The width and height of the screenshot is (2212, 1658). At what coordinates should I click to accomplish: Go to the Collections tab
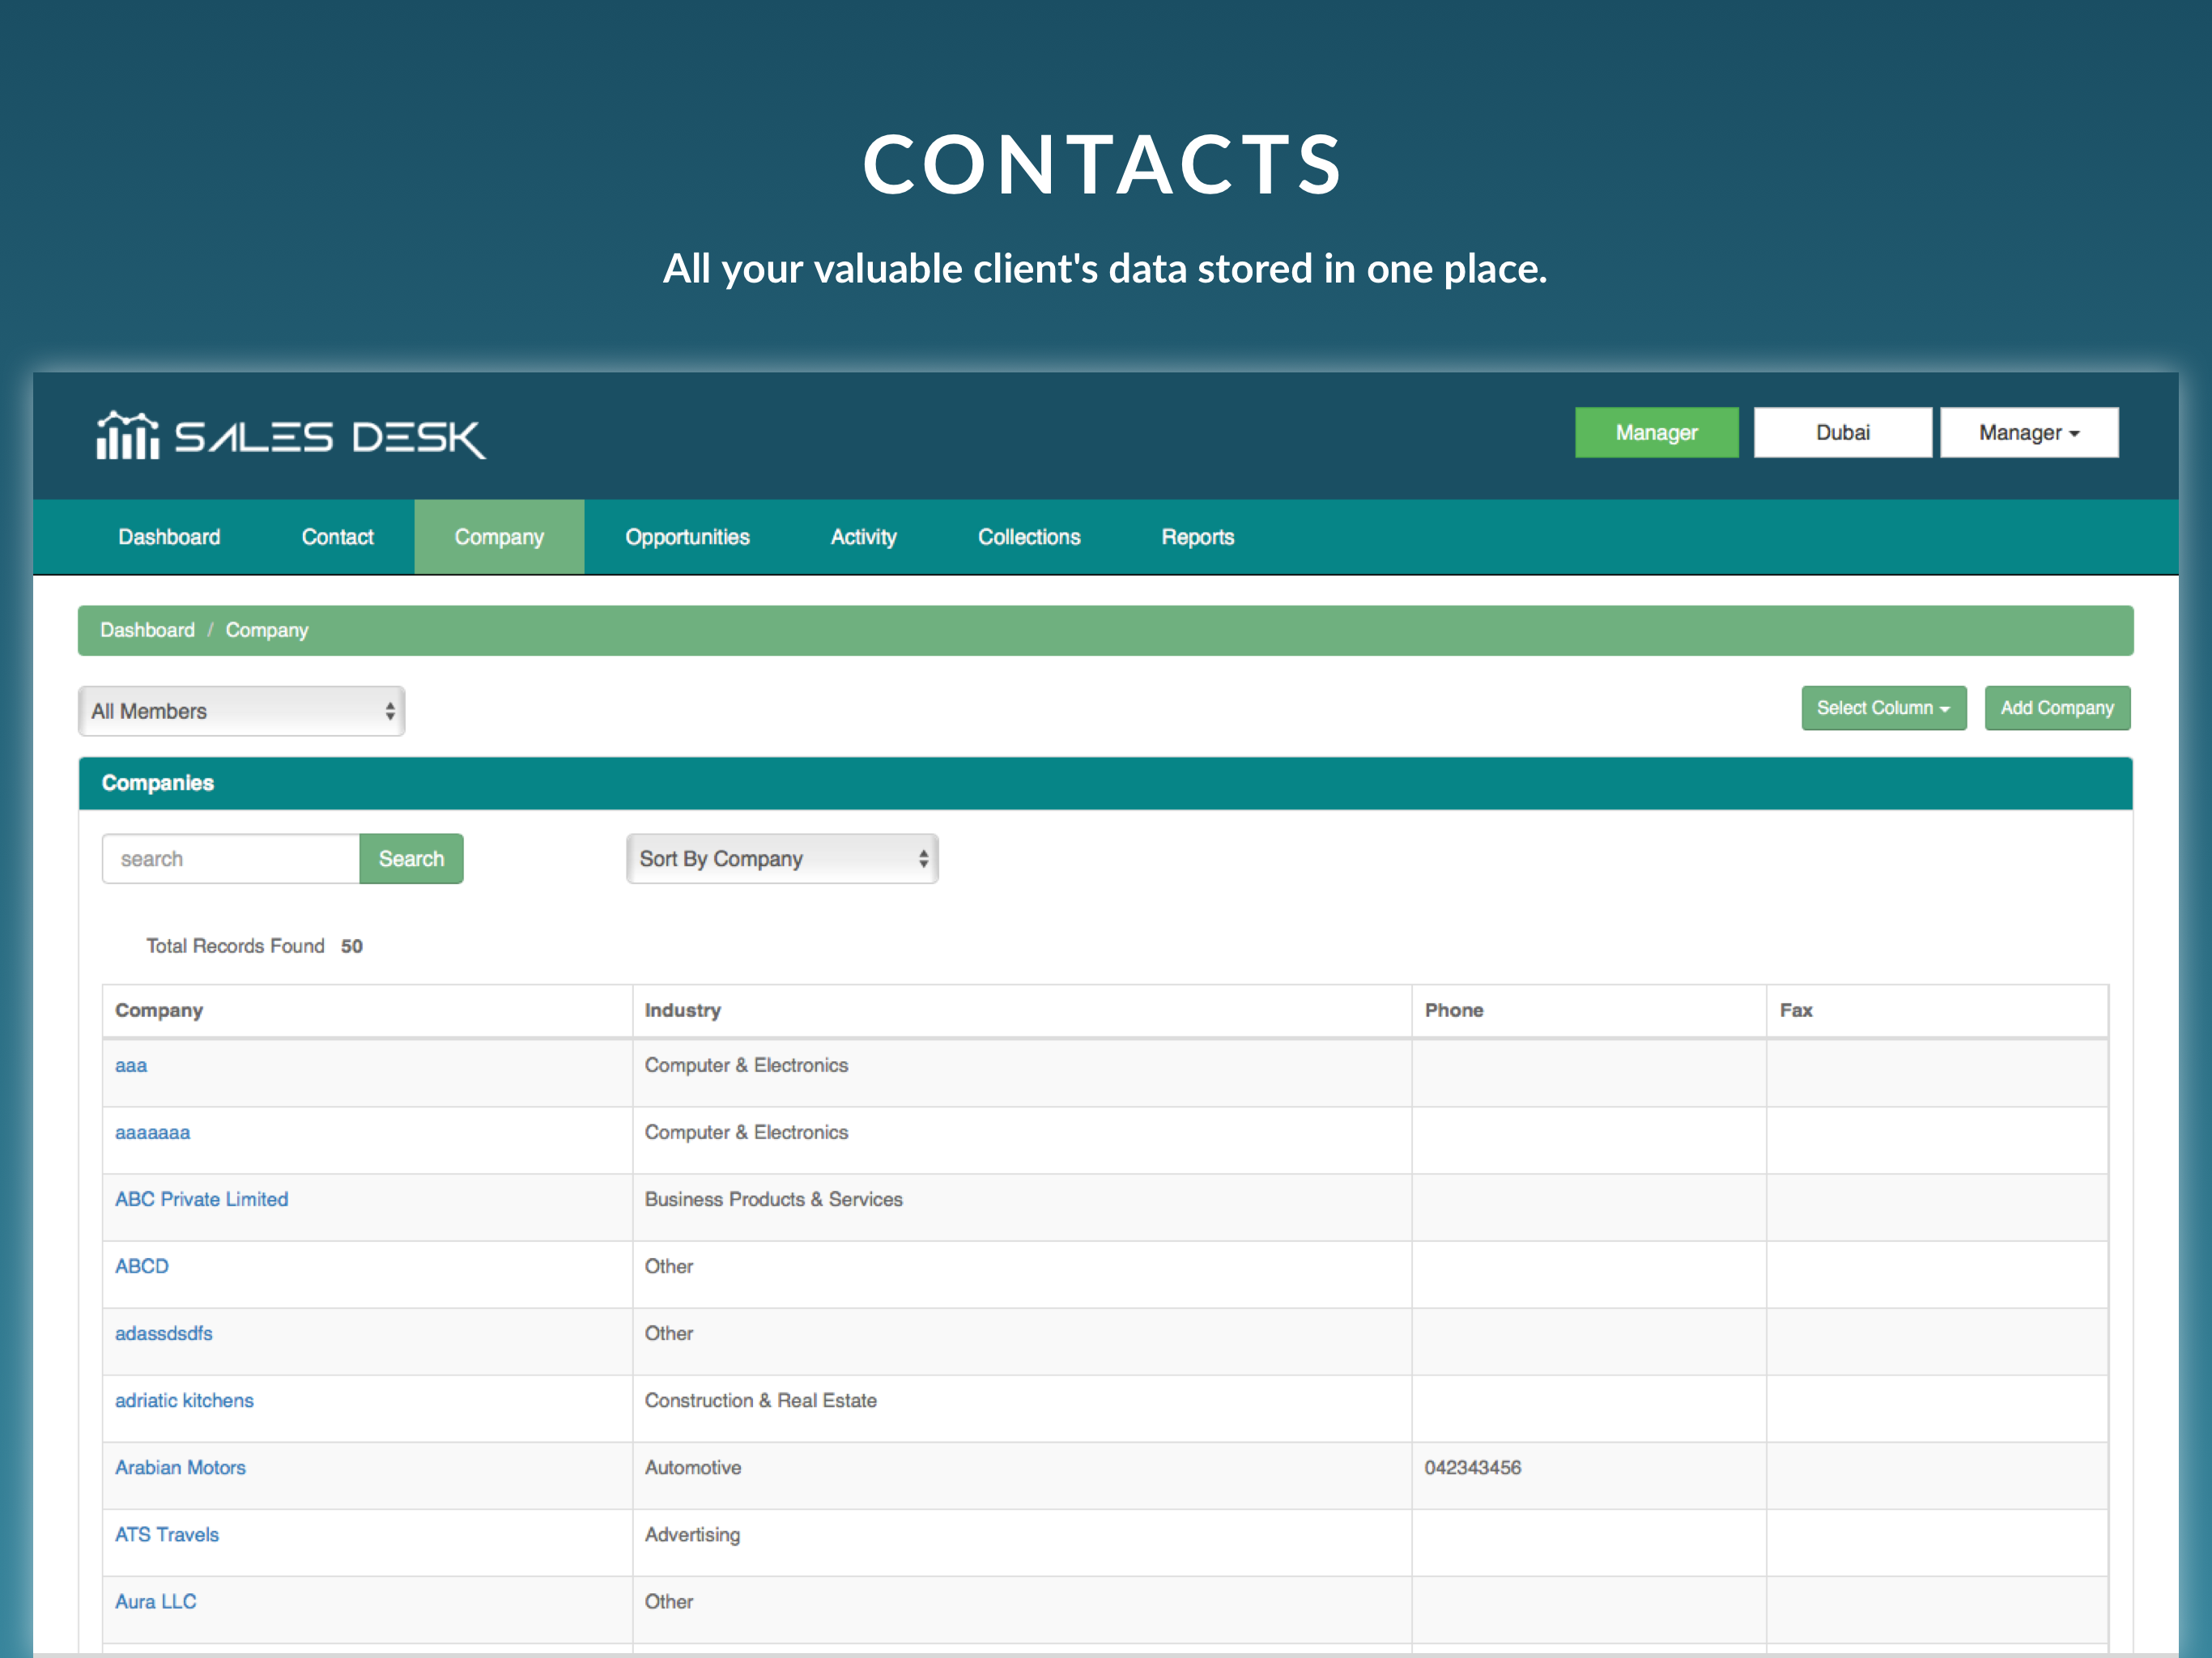1029,537
